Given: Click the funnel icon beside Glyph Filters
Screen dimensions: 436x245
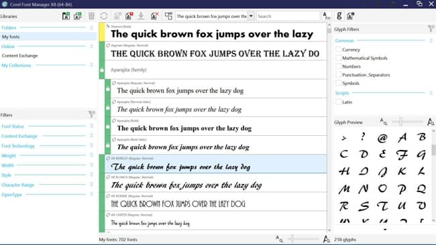Looking at the screenshot, I should 431,28.
